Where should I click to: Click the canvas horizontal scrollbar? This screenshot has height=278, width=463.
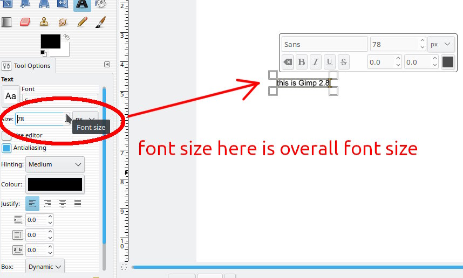click(x=297, y=267)
